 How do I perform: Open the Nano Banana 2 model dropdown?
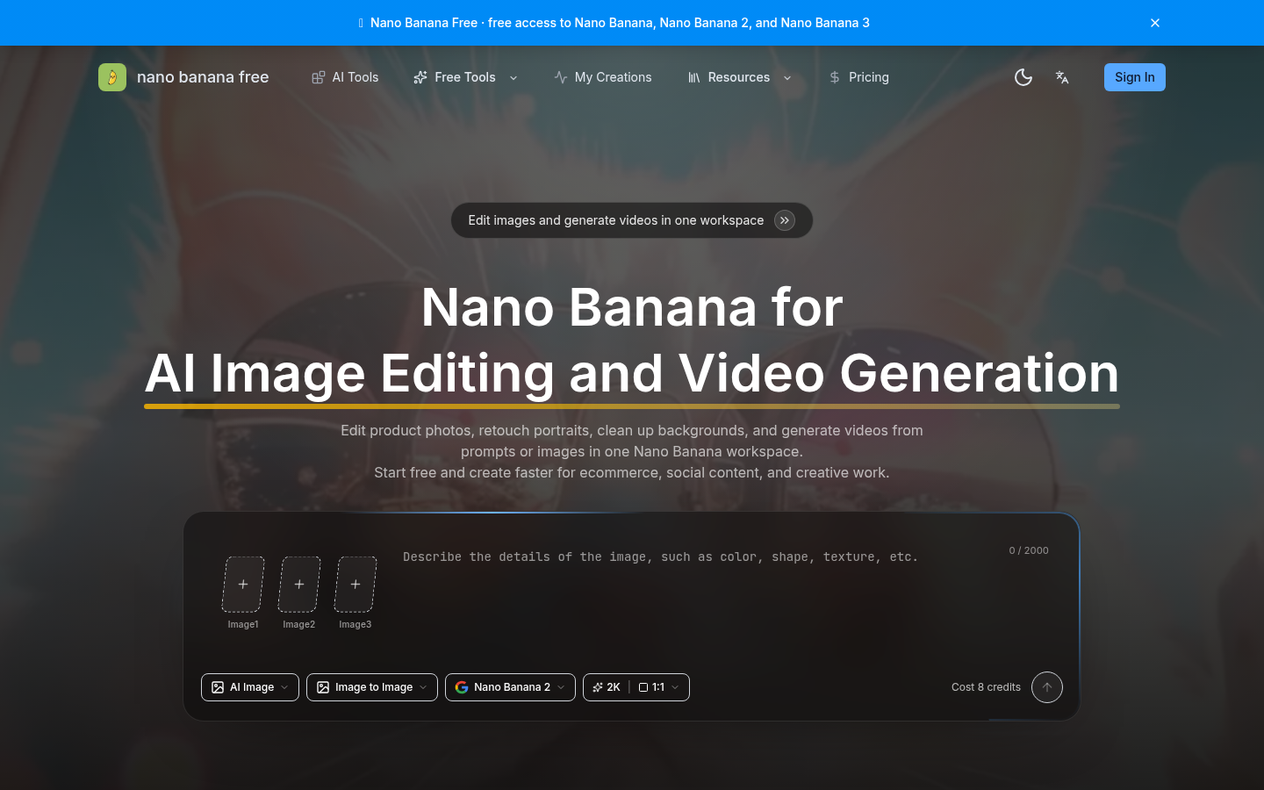coord(510,687)
